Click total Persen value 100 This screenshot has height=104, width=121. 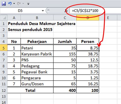(x=88, y=90)
